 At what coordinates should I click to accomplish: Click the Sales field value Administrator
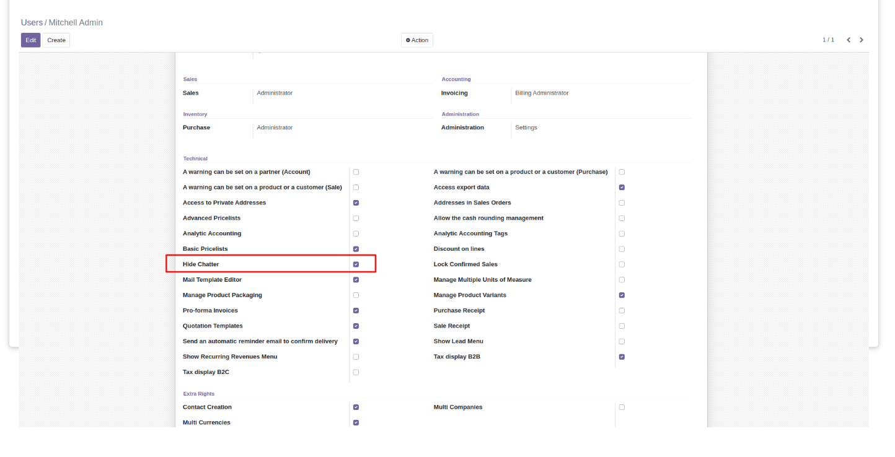tap(275, 94)
